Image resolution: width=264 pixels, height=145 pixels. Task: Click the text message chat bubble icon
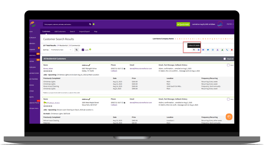pyautogui.click(x=208, y=50)
